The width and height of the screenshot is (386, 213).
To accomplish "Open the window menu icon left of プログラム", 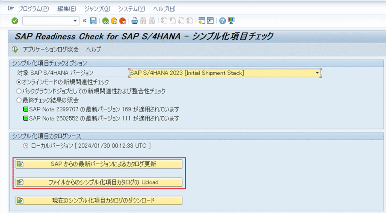I will [x=11, y=8].
